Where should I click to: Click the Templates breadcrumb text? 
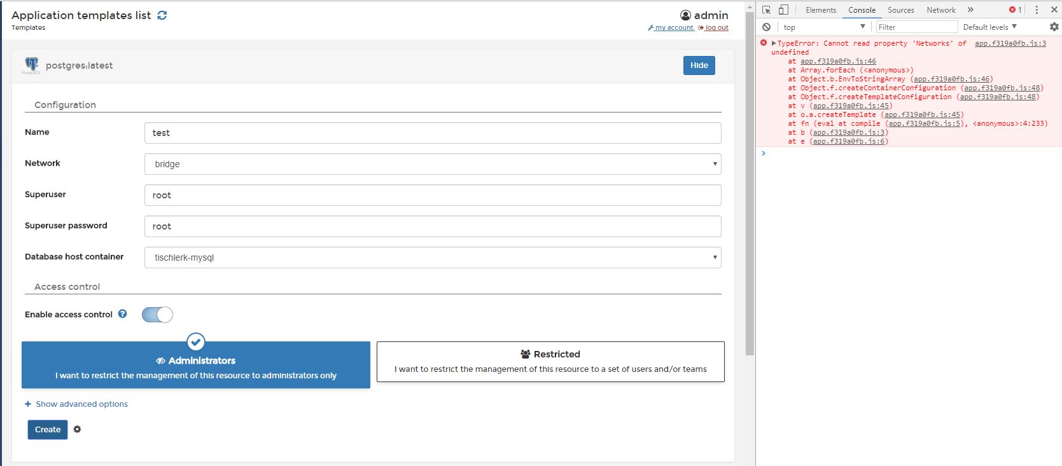[x=29, y=27]
